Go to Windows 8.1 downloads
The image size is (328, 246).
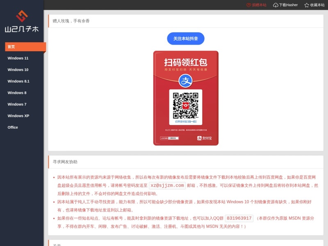tap(18, 81)
